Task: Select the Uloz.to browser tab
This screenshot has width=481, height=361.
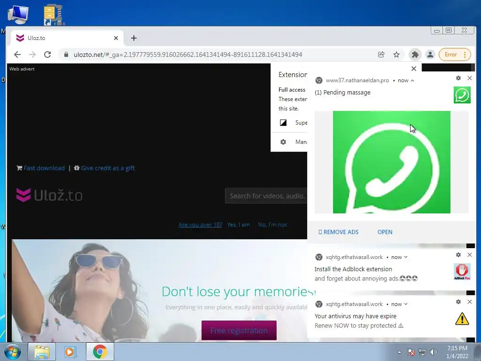Action: (68, 38)
